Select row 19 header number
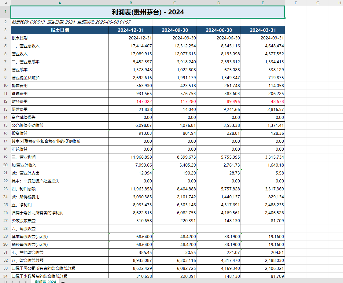Viewport: 343px width, 283px height. (6, 157)
